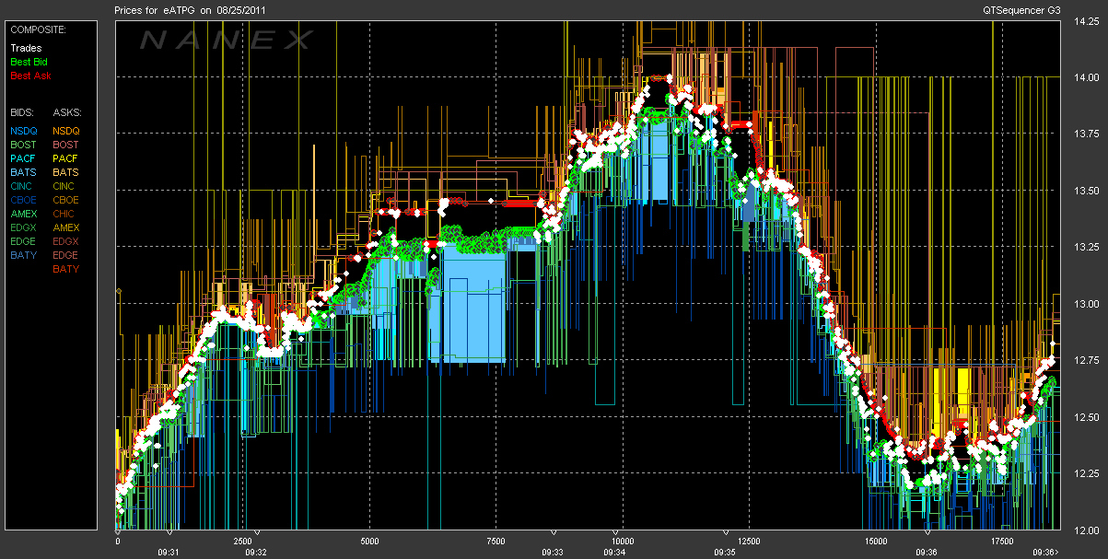1108x559 pixels.
Task: Click the 09:35 time label
Action: coord(726,553)
